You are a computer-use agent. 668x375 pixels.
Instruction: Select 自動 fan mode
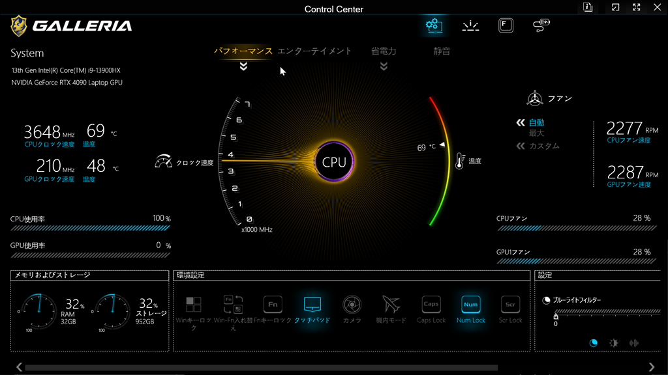coord(536,122)
